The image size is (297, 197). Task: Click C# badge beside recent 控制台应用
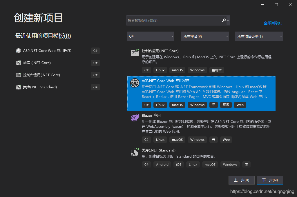pos(95,75)
